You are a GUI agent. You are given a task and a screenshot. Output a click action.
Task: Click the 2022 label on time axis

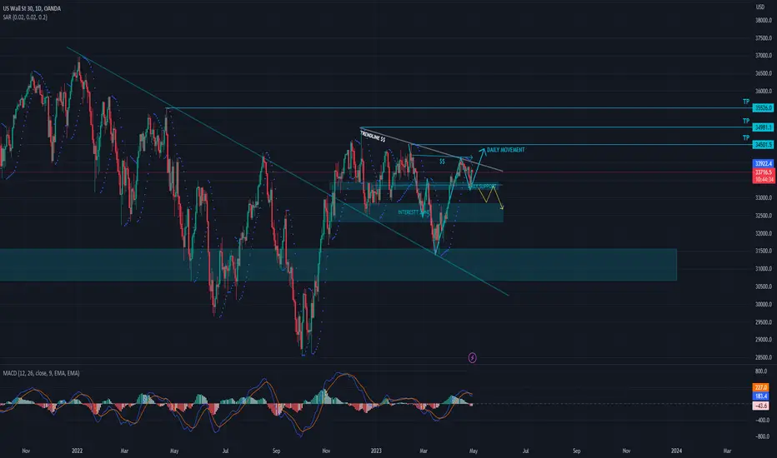click(x=77, y=451)
